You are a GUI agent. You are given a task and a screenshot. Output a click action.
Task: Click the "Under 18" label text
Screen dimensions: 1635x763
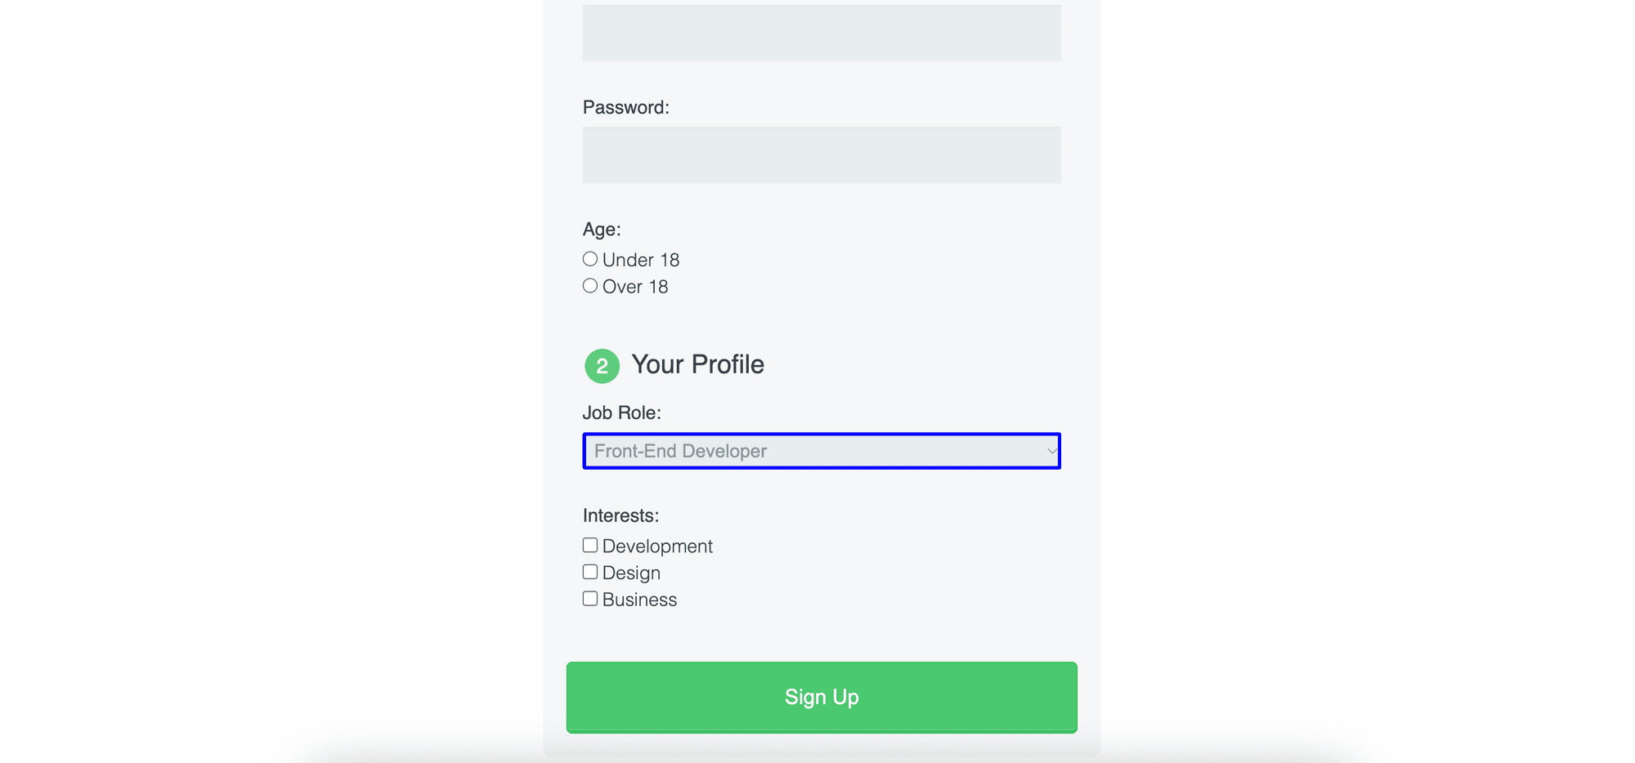click(641, 259)
